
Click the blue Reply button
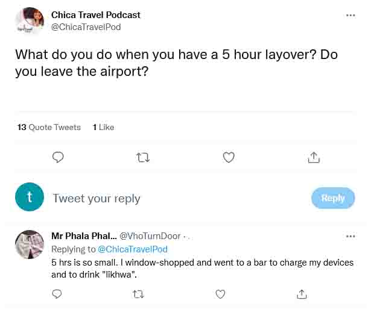pyautogui.click(x=333, y=198)
